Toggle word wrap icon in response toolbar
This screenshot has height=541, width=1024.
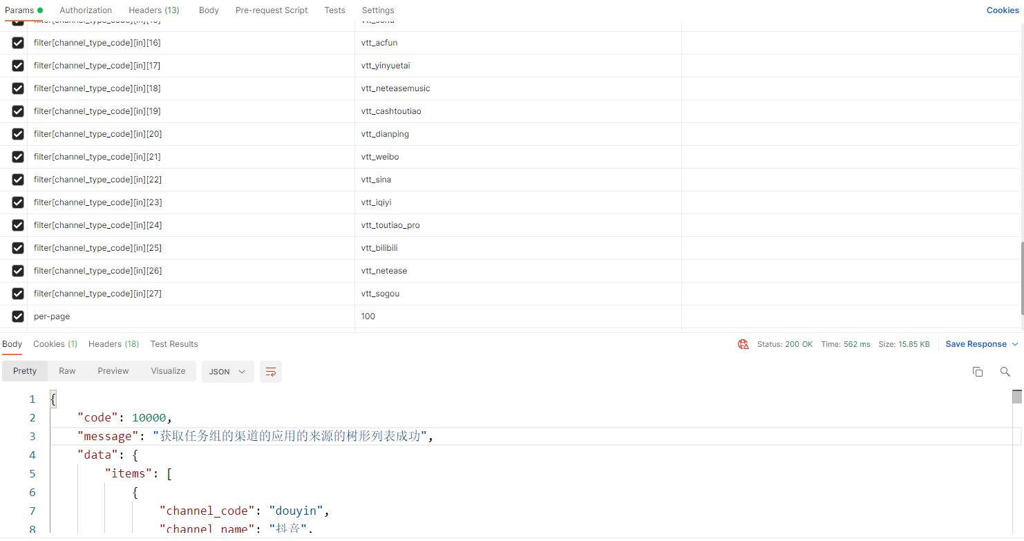pyautogui.click(x=271, y=372)
